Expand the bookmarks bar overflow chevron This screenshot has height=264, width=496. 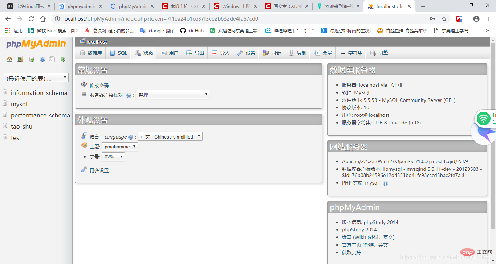click(x=487, y=30)
